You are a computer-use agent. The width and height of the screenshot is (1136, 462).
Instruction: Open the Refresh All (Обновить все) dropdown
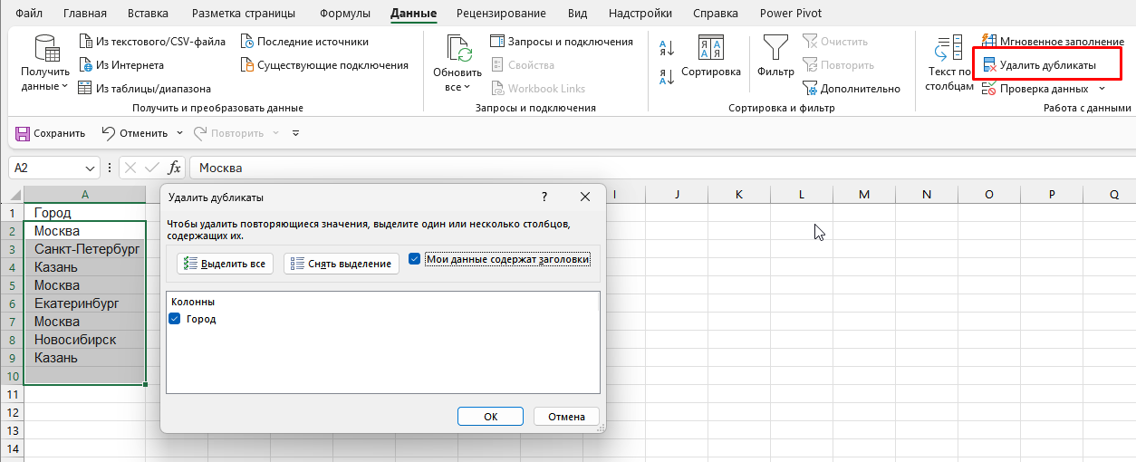[x=457, y=87]
